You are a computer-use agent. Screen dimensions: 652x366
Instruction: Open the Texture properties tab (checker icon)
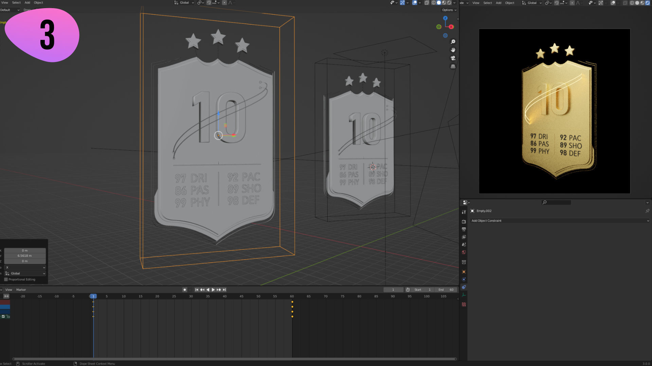(464, 304)
